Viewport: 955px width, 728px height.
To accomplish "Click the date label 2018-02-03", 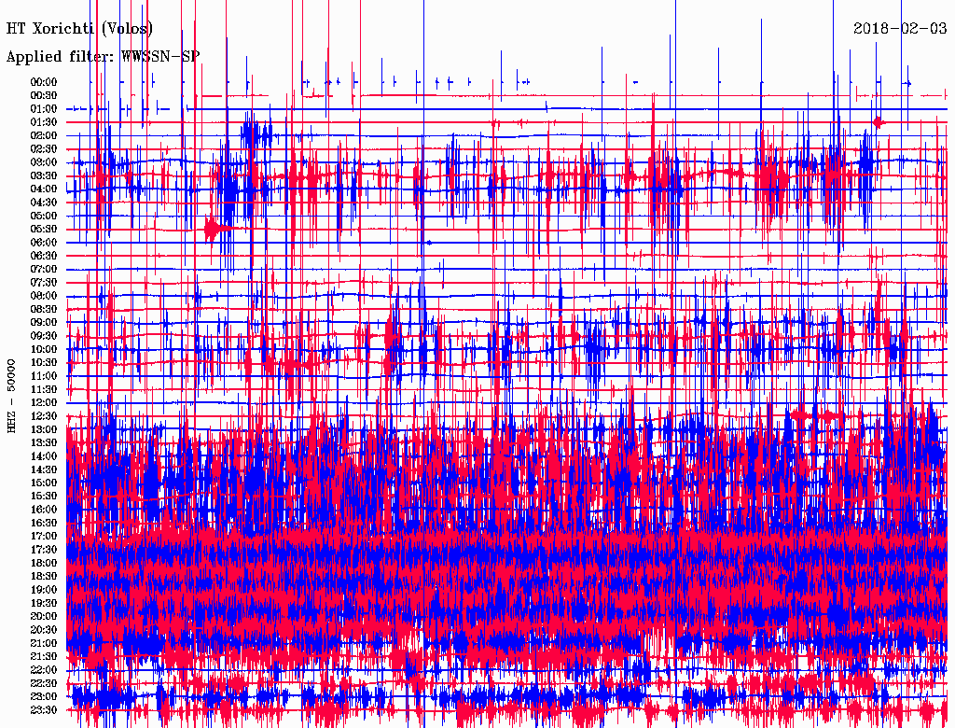I will pyautogui.click(x=899, y=28).
